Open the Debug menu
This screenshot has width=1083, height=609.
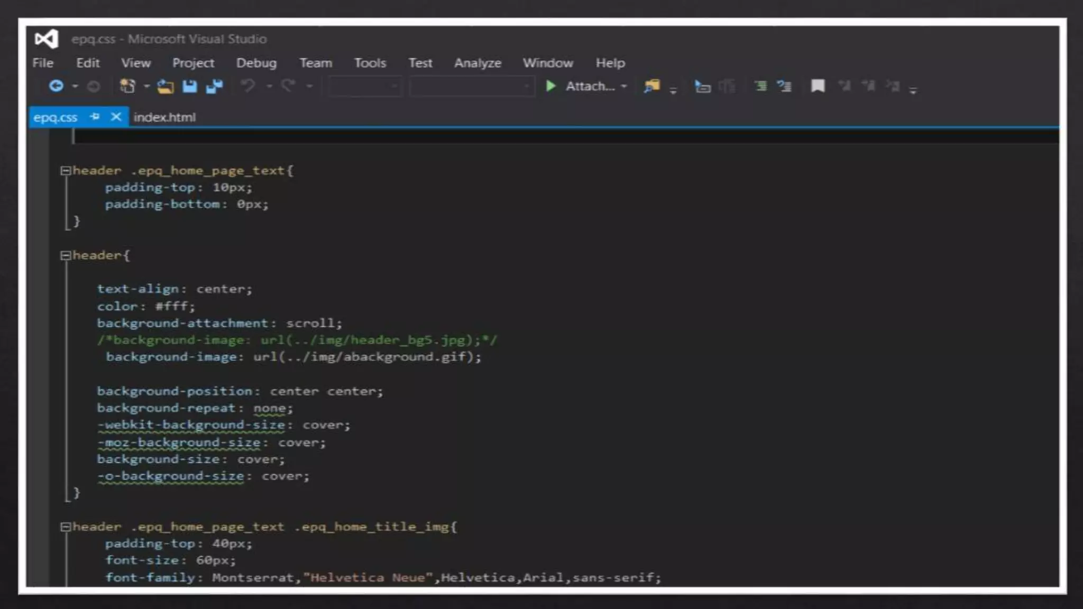[x=256, y=63]
